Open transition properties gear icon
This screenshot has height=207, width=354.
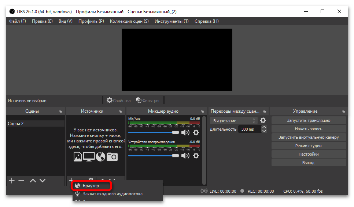tap(263, 121)
